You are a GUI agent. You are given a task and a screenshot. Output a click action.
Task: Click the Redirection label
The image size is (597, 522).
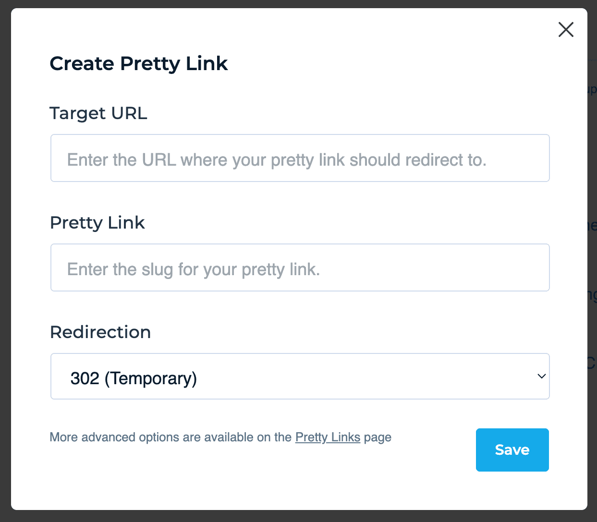[x=100, y=332]
